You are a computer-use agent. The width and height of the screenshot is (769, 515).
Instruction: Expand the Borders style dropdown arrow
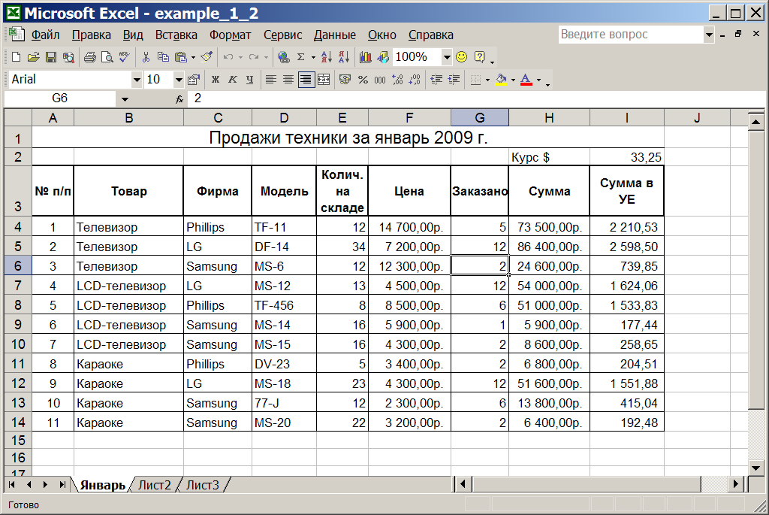(x=487, y=80)
